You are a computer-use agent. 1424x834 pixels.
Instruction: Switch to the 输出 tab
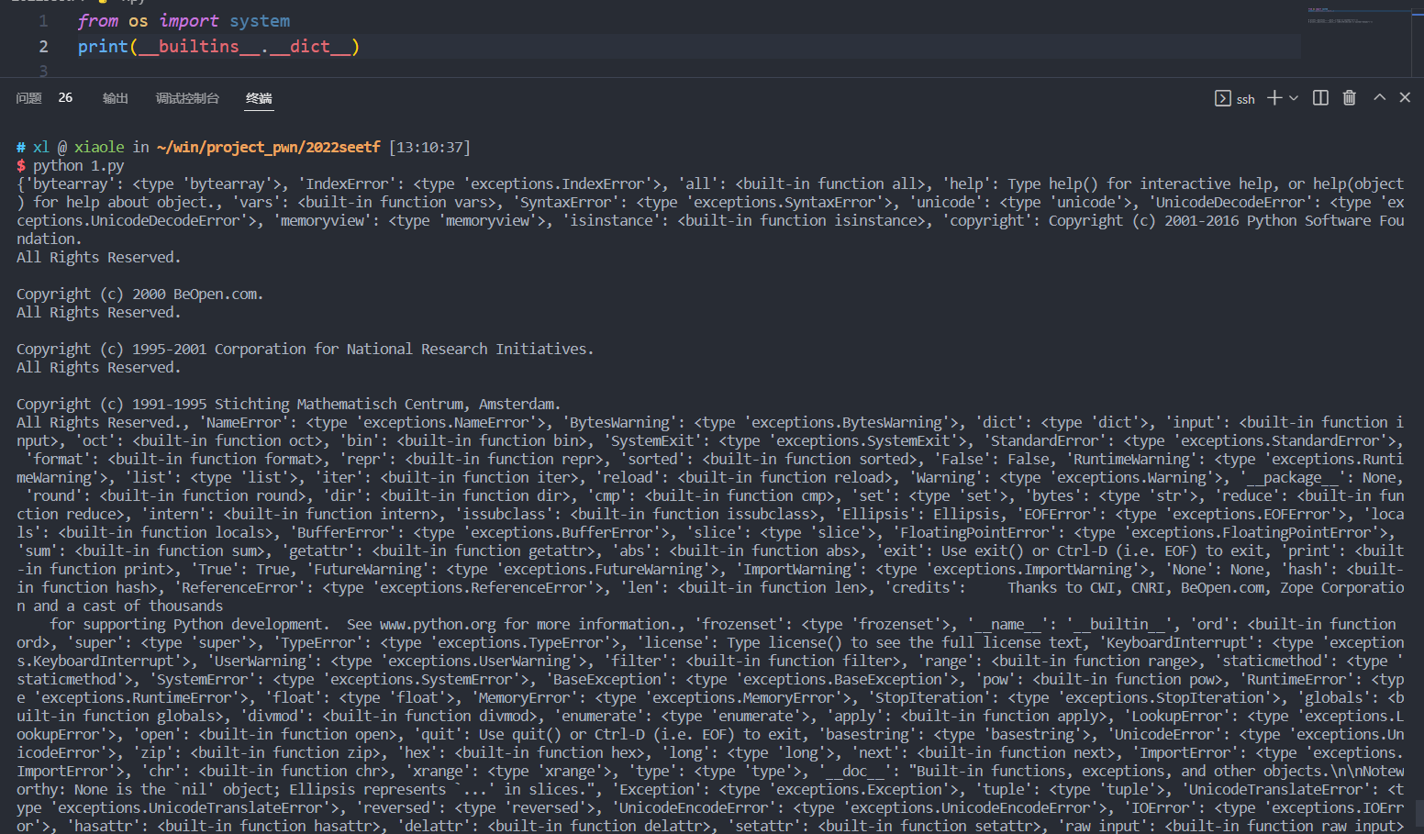click(x=116, y=98)
